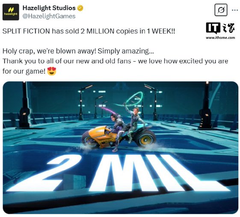Click the @HazelightGames handle

(x=49, y=16)
